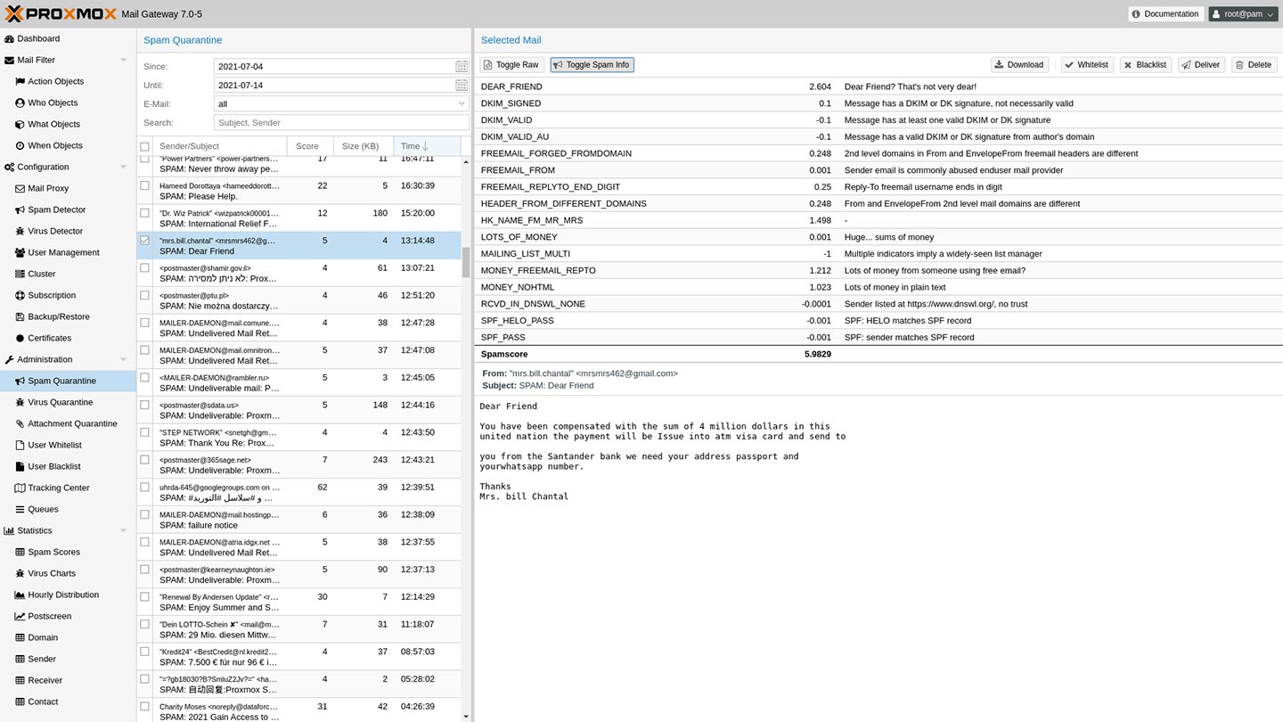
Task: Click the Postscreen chart line icon
Action: point(20,616)
